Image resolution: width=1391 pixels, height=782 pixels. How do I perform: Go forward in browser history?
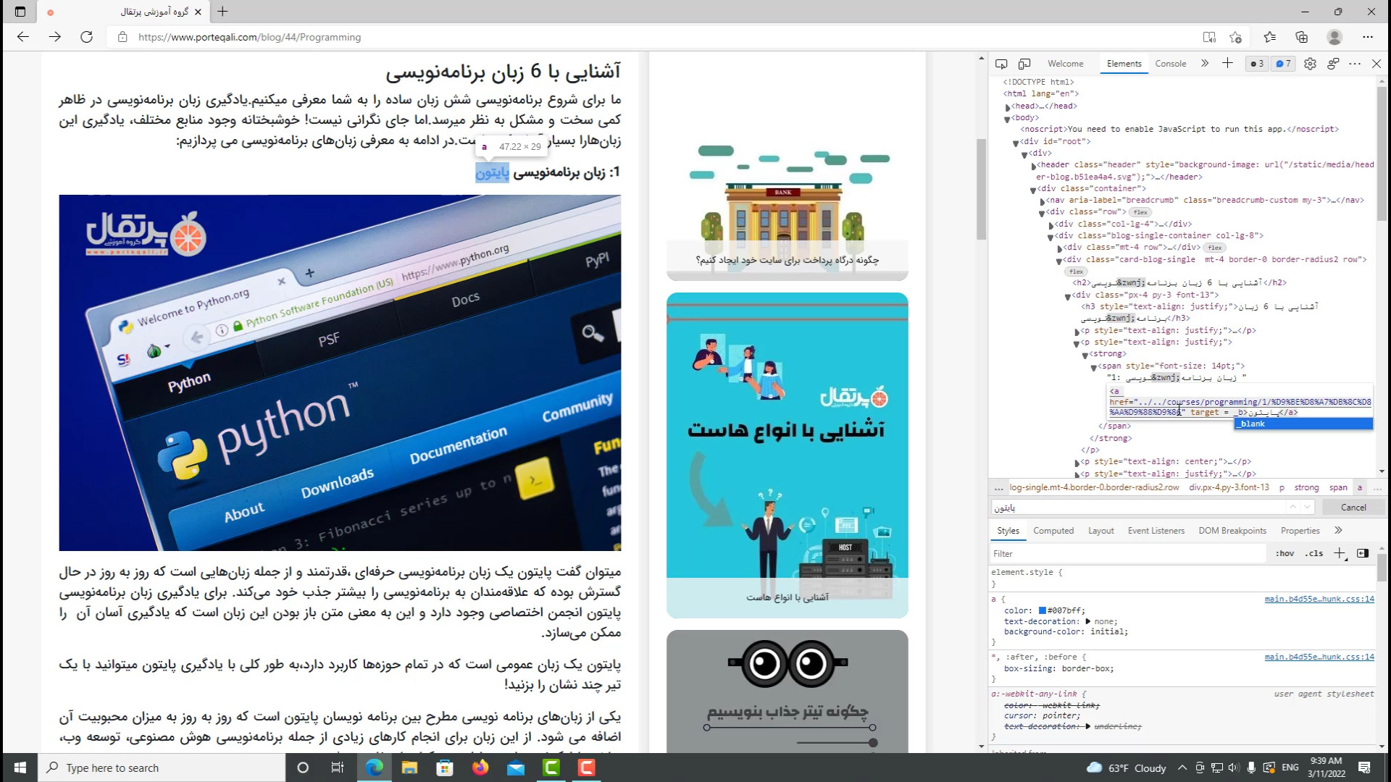pyautogui.click(x=55, y=37)
